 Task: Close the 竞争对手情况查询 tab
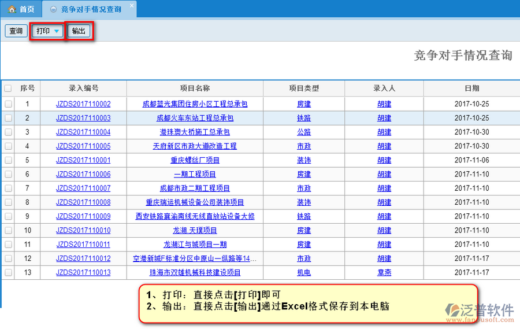click(x=131, y=6)
